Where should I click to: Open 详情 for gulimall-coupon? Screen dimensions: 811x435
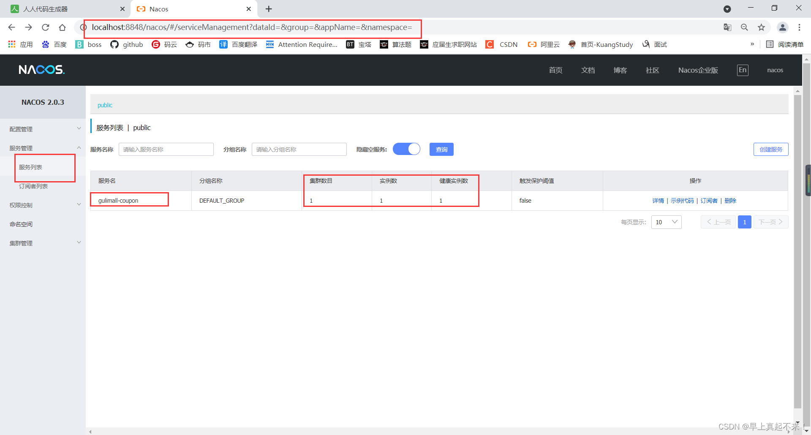[658, 201]
